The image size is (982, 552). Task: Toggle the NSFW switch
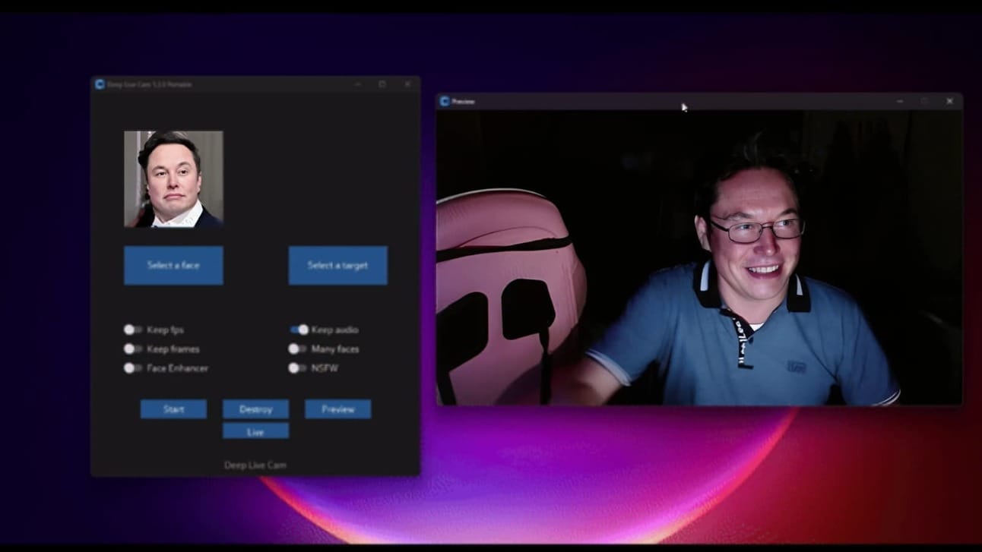pos(297,368)
